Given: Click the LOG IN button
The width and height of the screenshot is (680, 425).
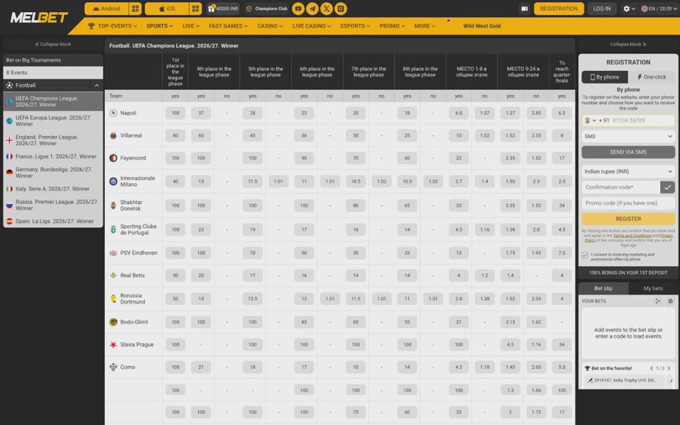Looking at the screenshot, I should coord(602,8).
